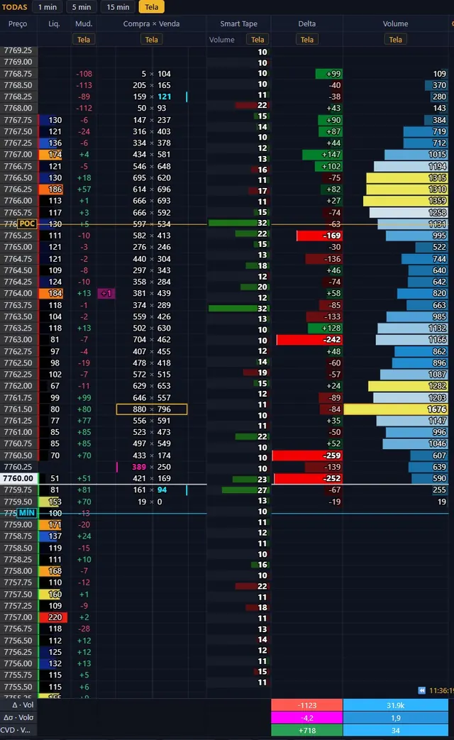The height and width of the screenshot is (740, 454).
Task: Toggle the Volume option under Smart Tape
Action: coord(222,40)
